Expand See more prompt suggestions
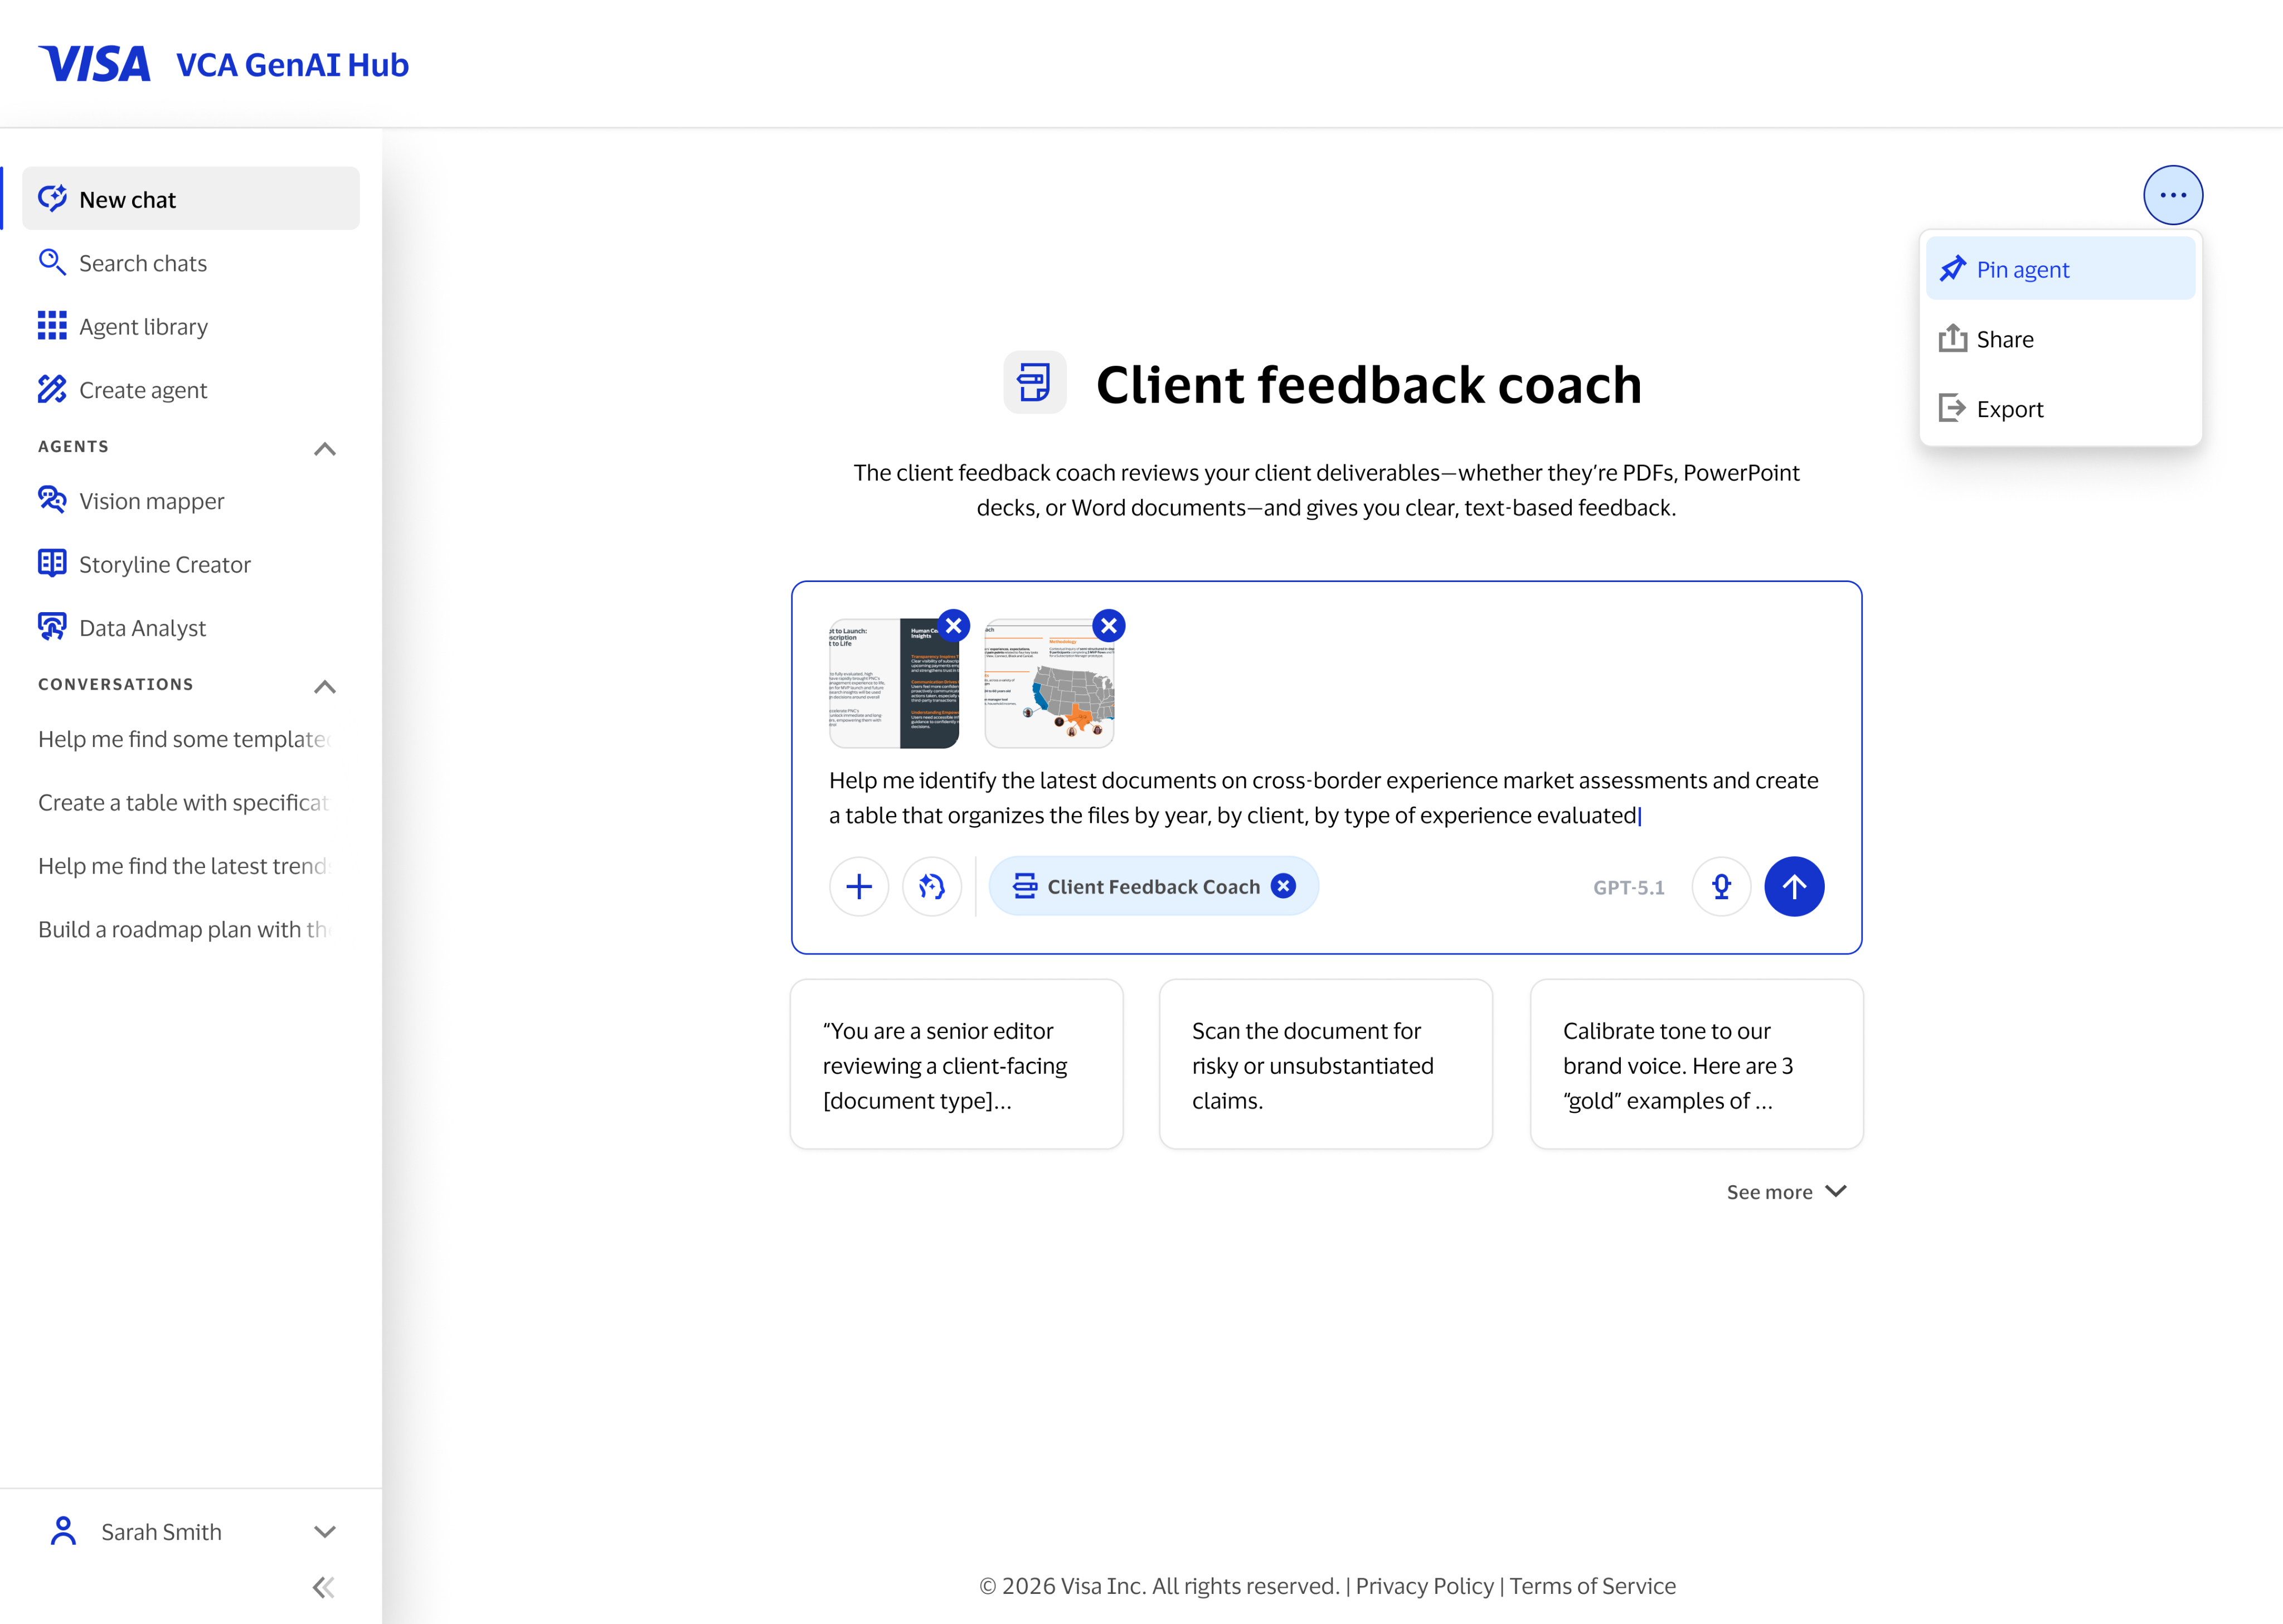2283x1624 pixels. [1786, 1192]
